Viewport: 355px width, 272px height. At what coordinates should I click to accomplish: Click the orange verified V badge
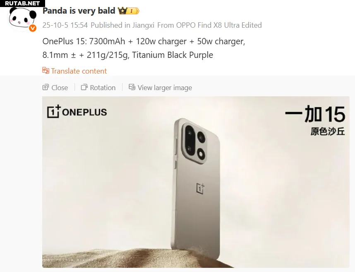(x=33, y=28)
